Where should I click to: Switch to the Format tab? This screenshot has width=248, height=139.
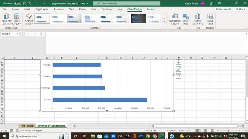[x=151, y=9]
